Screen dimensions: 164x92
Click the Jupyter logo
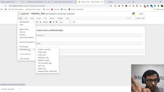click(x=24, y=14)
